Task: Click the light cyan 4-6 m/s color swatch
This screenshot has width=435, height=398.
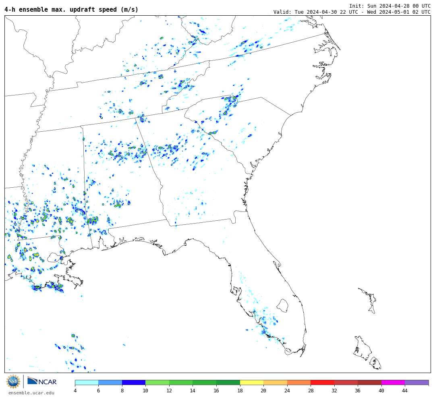Action: coord(87,382)
